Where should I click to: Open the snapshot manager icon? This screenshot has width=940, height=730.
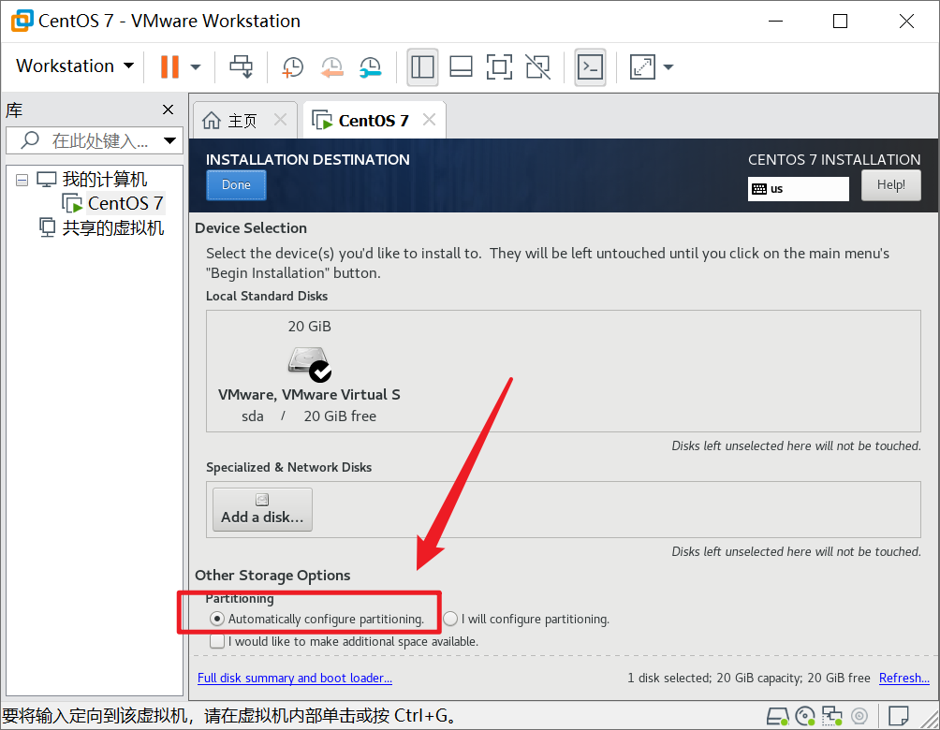click(x=370, y=66)
